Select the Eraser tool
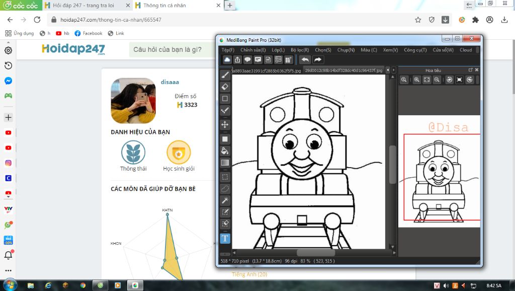This screenshot has width=515, height=291. [x=225, y=87]
